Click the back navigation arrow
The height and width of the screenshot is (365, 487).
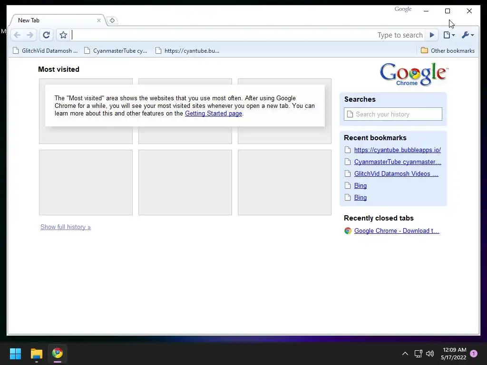[x=18, y=35]
